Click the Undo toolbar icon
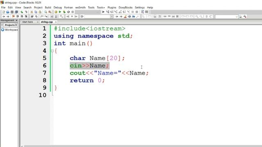 (x=22, y=12)
